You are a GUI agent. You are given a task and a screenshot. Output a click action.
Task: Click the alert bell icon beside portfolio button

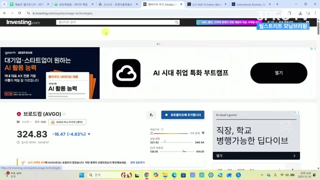tap(151, 115)
